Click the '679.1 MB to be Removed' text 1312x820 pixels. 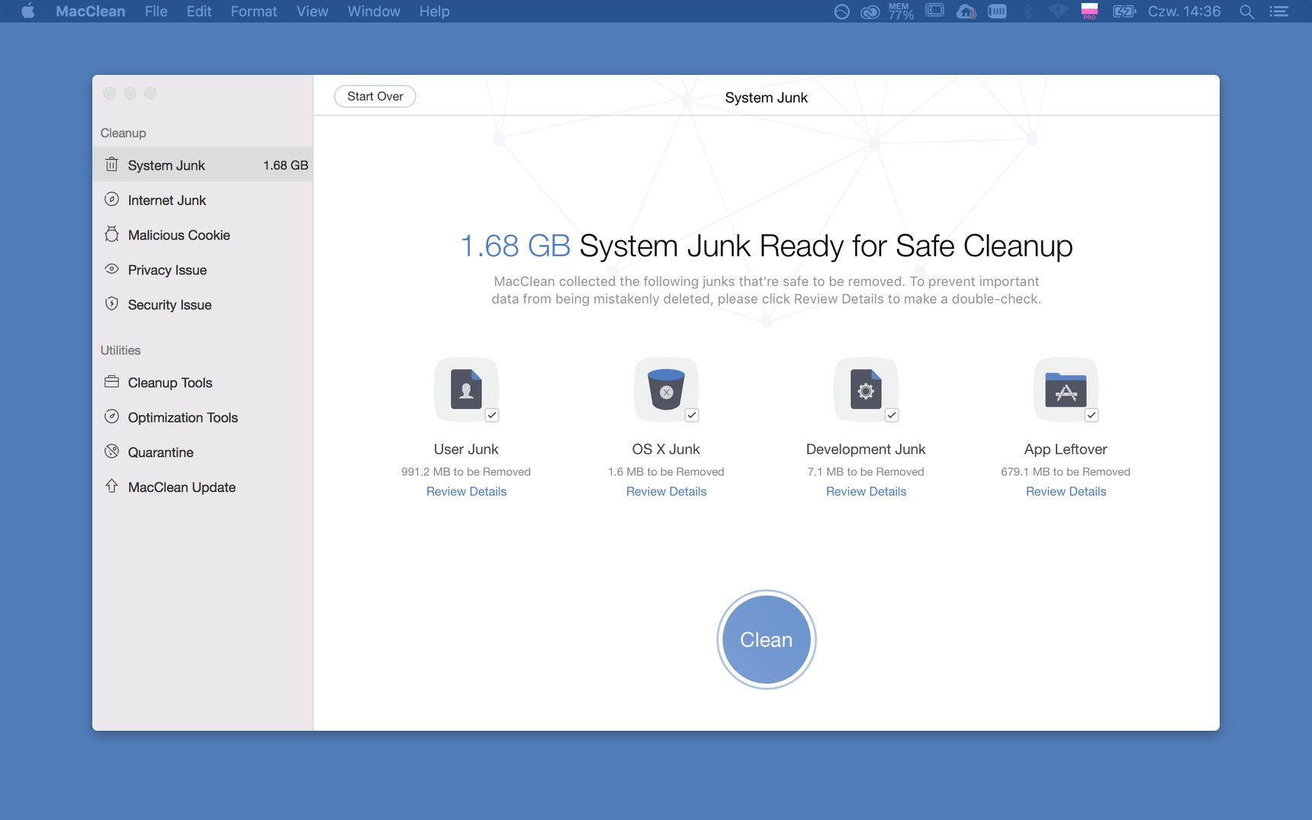[1066, 471]
